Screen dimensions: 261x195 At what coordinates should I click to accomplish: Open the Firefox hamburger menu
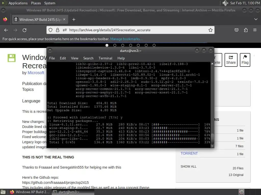(x=255, y=30)
